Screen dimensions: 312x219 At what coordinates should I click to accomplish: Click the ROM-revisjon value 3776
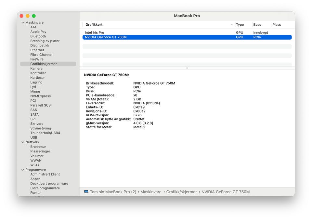(x=137, y=115)
